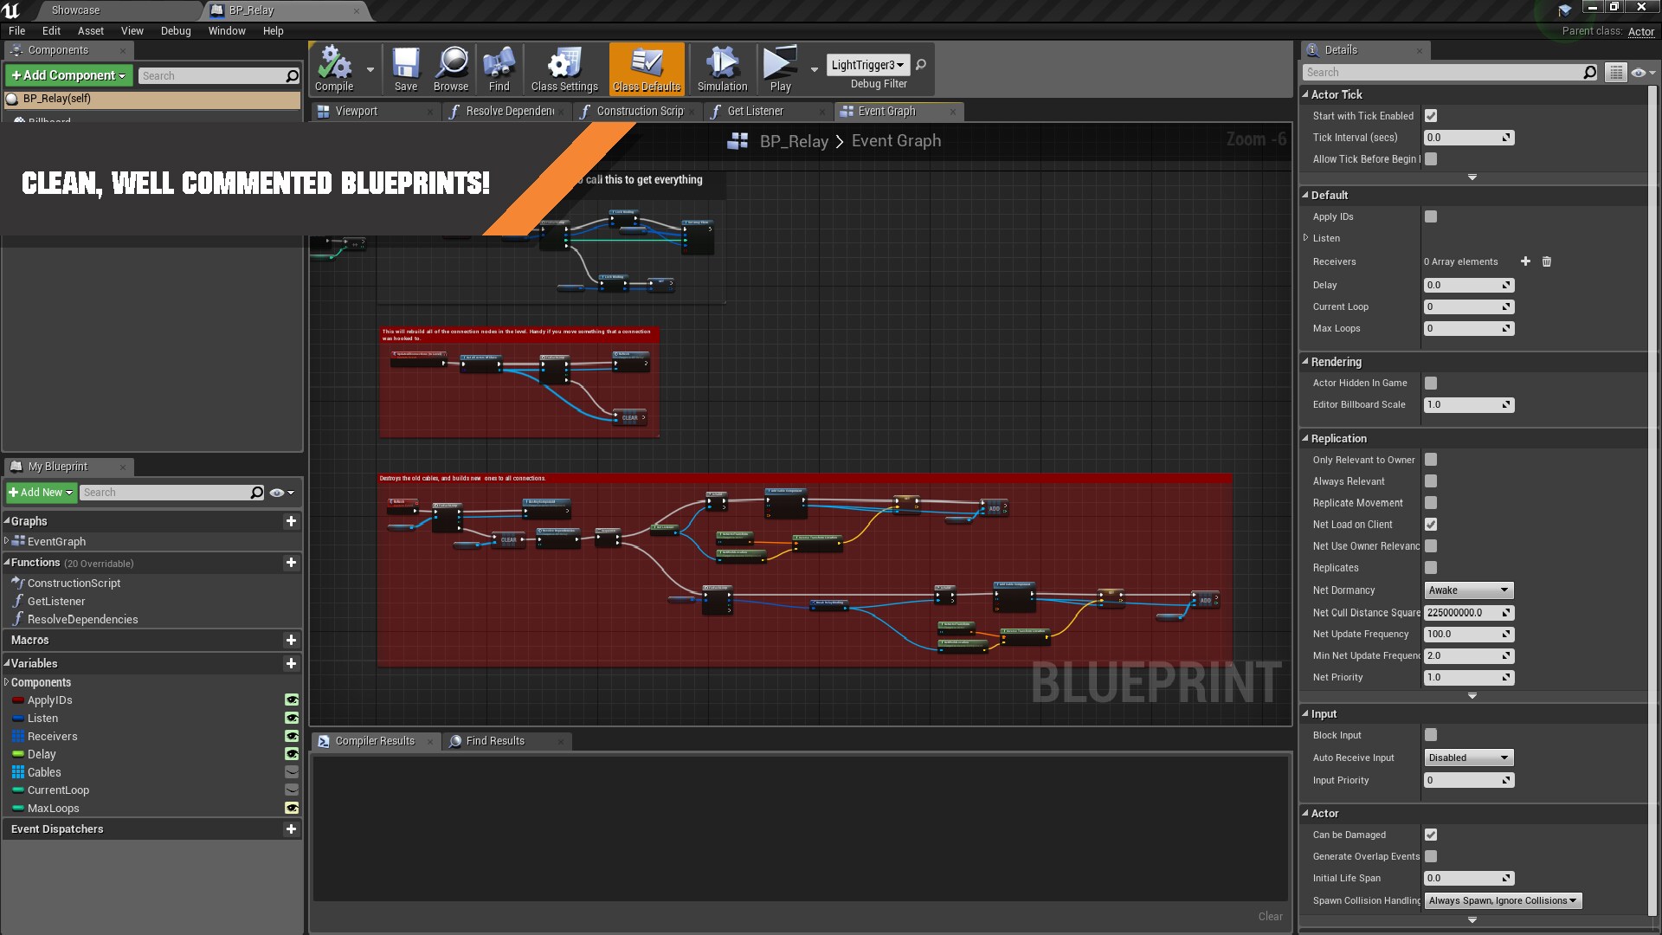Enable the Replicates checkbox
This screenshot has width=1662, height=935.
[1431, 568]
